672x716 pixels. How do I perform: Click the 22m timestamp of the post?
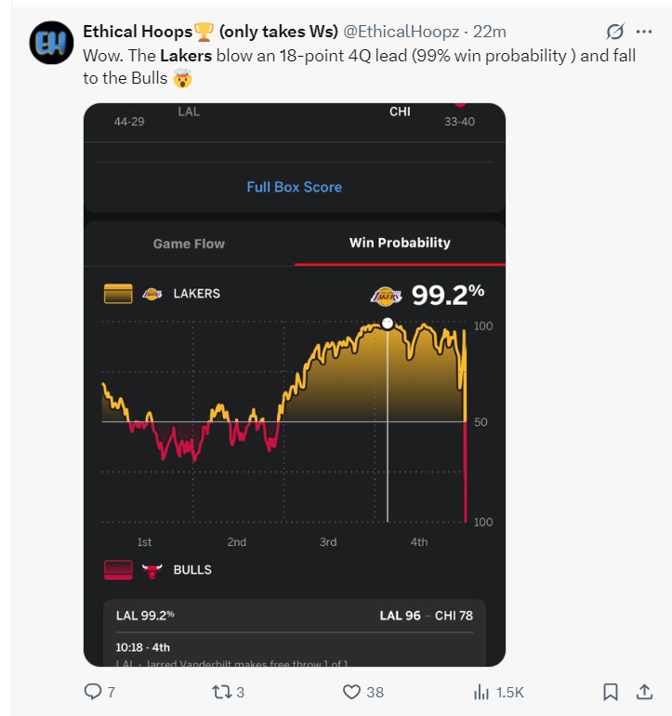click(490, 32)
